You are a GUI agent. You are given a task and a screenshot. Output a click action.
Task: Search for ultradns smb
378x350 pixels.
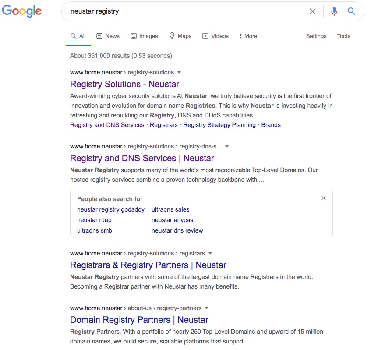tap(95, 230)
